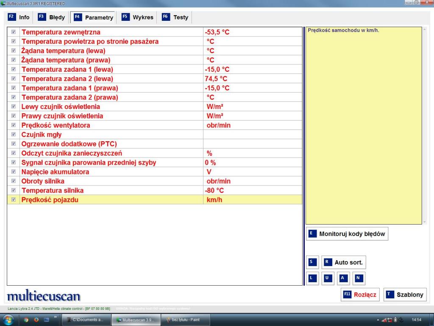Expand quick launch overflow chevron
The height and width of the screenshot is (326, 434).
(x=55, y=317)
